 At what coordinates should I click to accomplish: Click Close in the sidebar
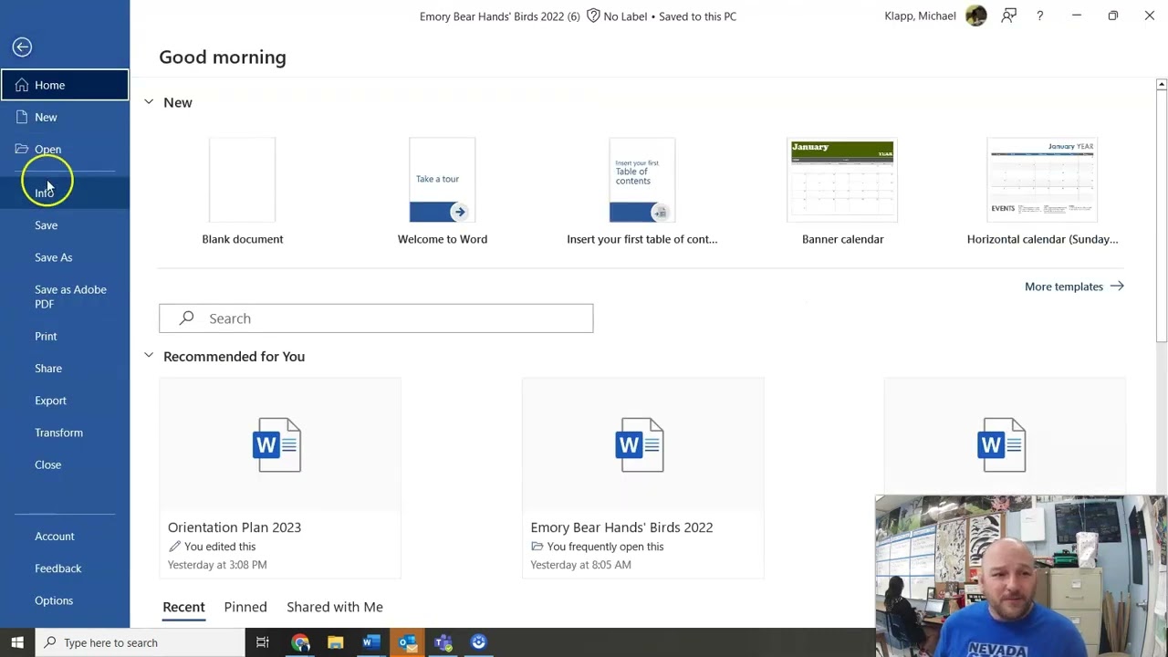[x=65, y=464]
